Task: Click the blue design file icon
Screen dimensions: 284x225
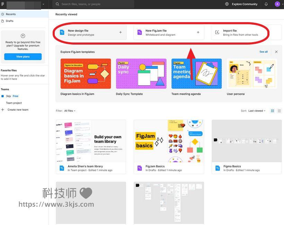Action: pyautogui.click(x=62, y=32)
